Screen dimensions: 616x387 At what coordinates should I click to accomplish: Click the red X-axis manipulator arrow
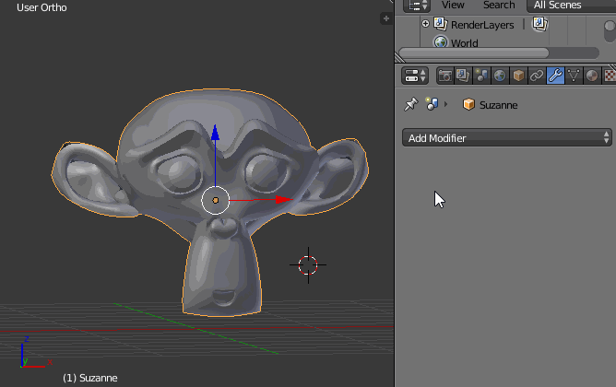[284, 200]
